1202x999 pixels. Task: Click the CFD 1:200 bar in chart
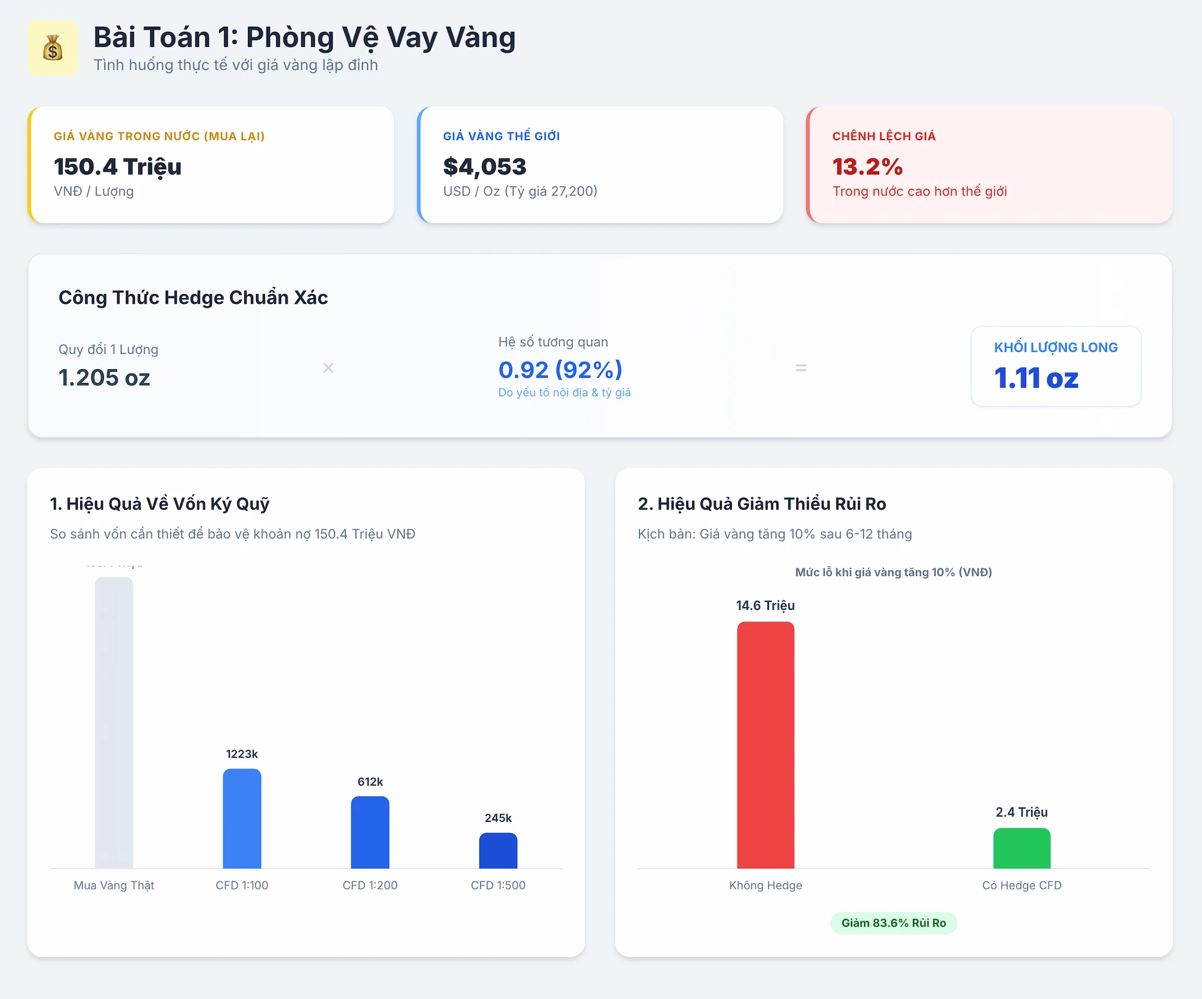(370, 832)
